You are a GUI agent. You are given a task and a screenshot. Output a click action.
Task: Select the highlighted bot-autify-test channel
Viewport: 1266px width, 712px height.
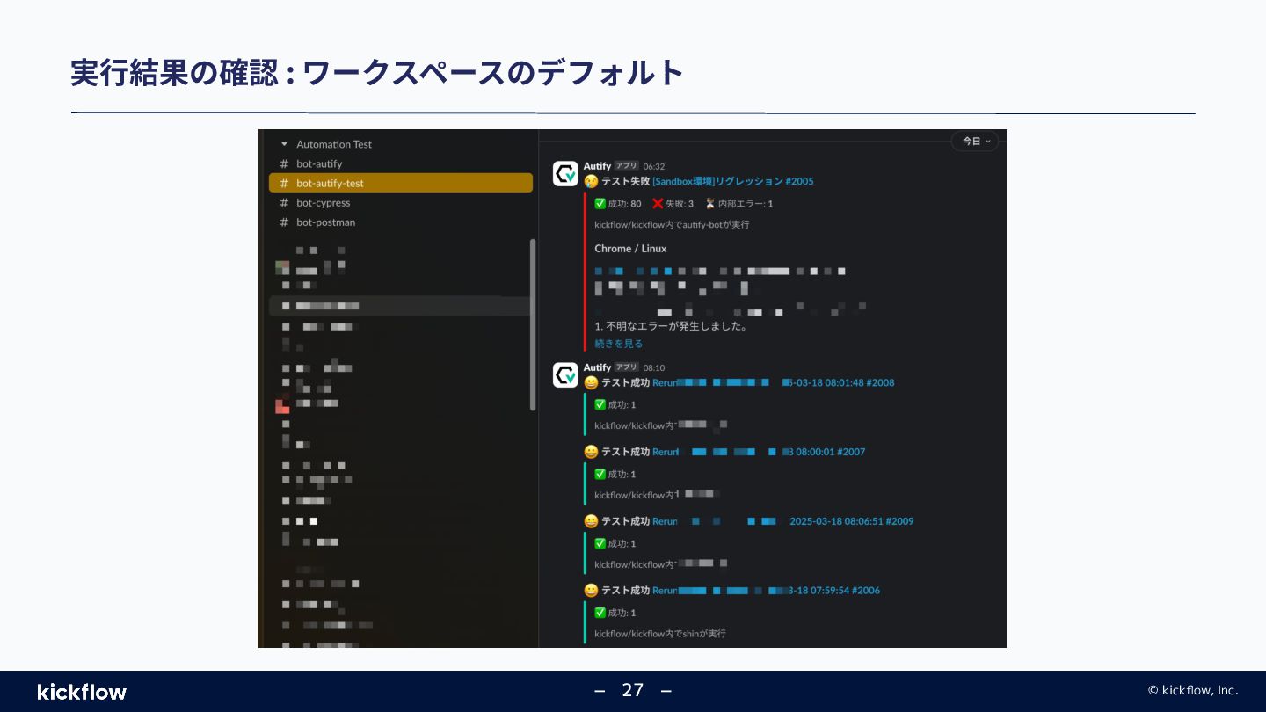click(400, 183)
